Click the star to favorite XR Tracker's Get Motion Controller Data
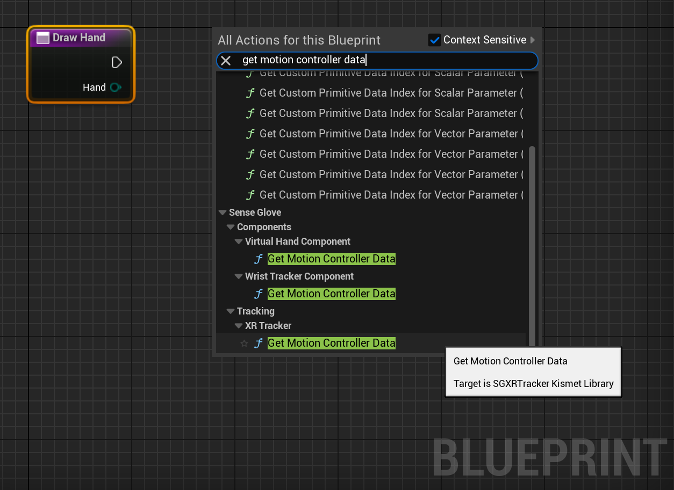This screenshot has width=674, height=490. point(245,343)
